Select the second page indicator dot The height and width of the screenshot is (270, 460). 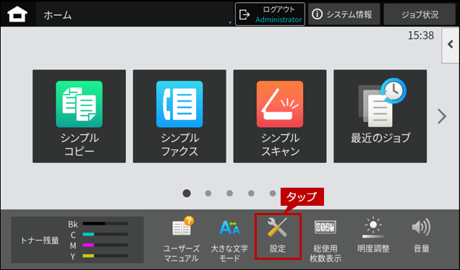[208, 193]
